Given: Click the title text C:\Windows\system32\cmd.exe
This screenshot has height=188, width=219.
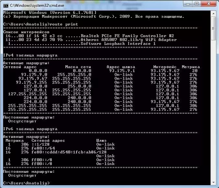Looking at the screenshot, I should pyautogui.click(x=37, y=5).
